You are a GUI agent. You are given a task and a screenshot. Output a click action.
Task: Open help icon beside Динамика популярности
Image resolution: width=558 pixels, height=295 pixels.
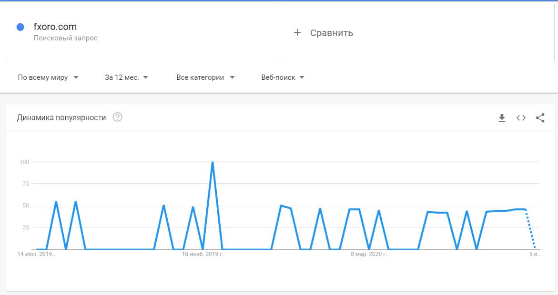[117, 117]
